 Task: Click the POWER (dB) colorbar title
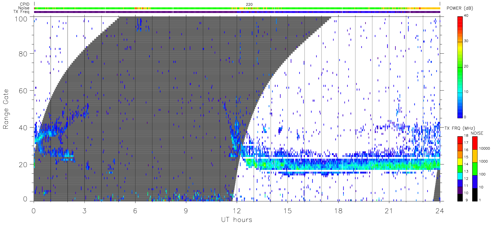tap(460, 8)
